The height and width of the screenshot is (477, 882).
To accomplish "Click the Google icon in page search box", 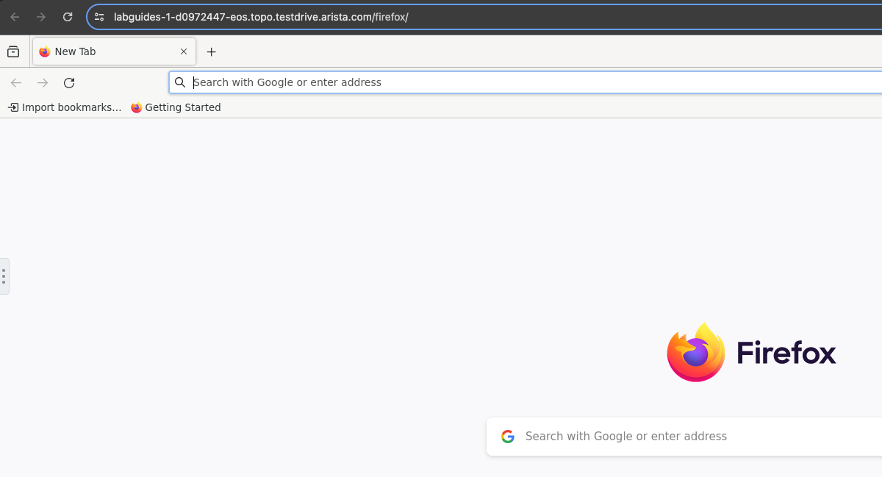I will pyautogui.click(x=508, y=437).
